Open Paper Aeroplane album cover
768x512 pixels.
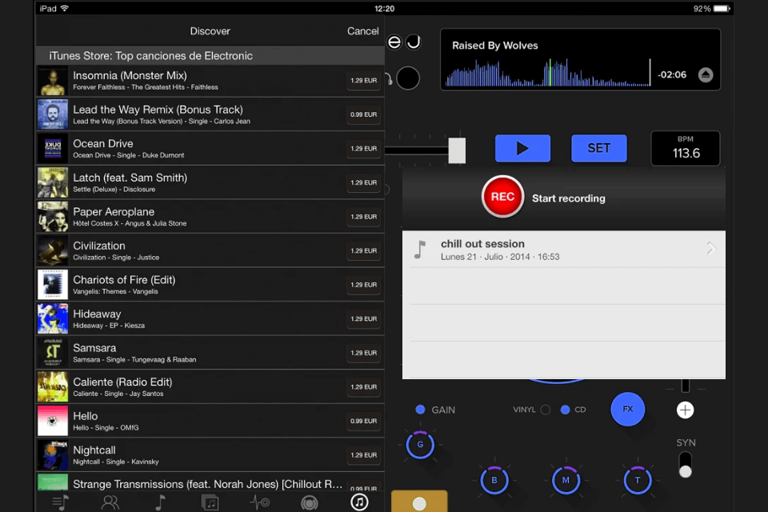tap(53, 217)
